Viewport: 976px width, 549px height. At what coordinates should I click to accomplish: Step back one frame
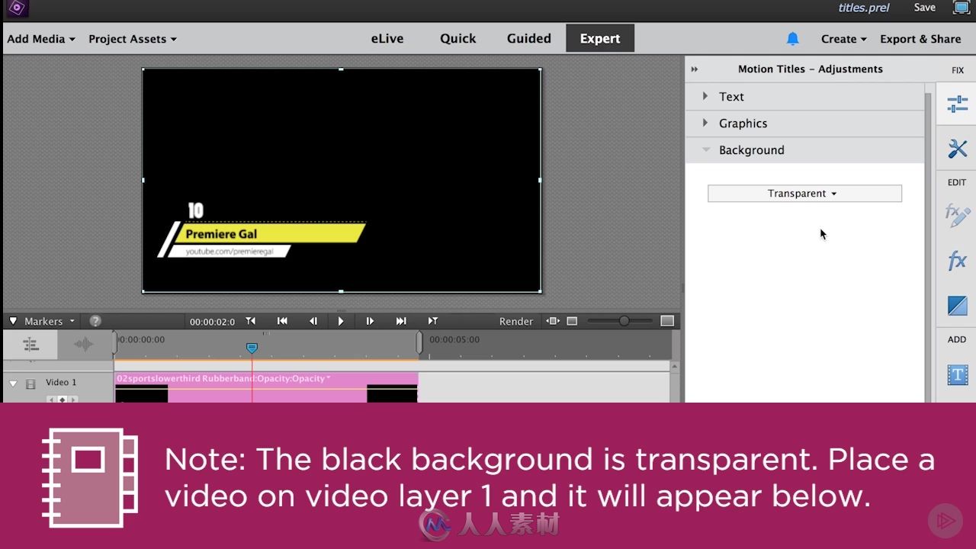[313, 321]
